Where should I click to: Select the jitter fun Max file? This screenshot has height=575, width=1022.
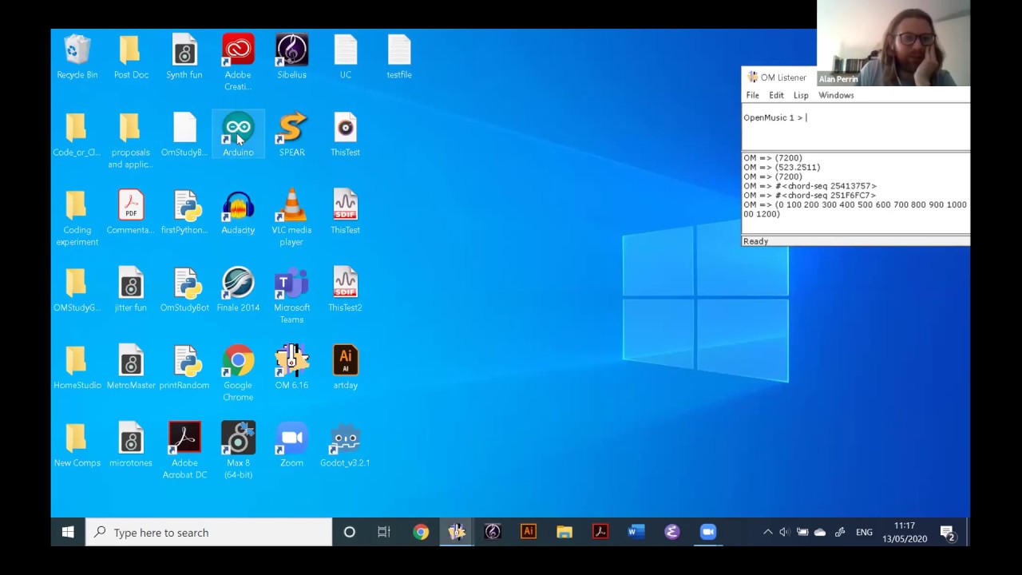pyautogui.click(x=131, y=288)
